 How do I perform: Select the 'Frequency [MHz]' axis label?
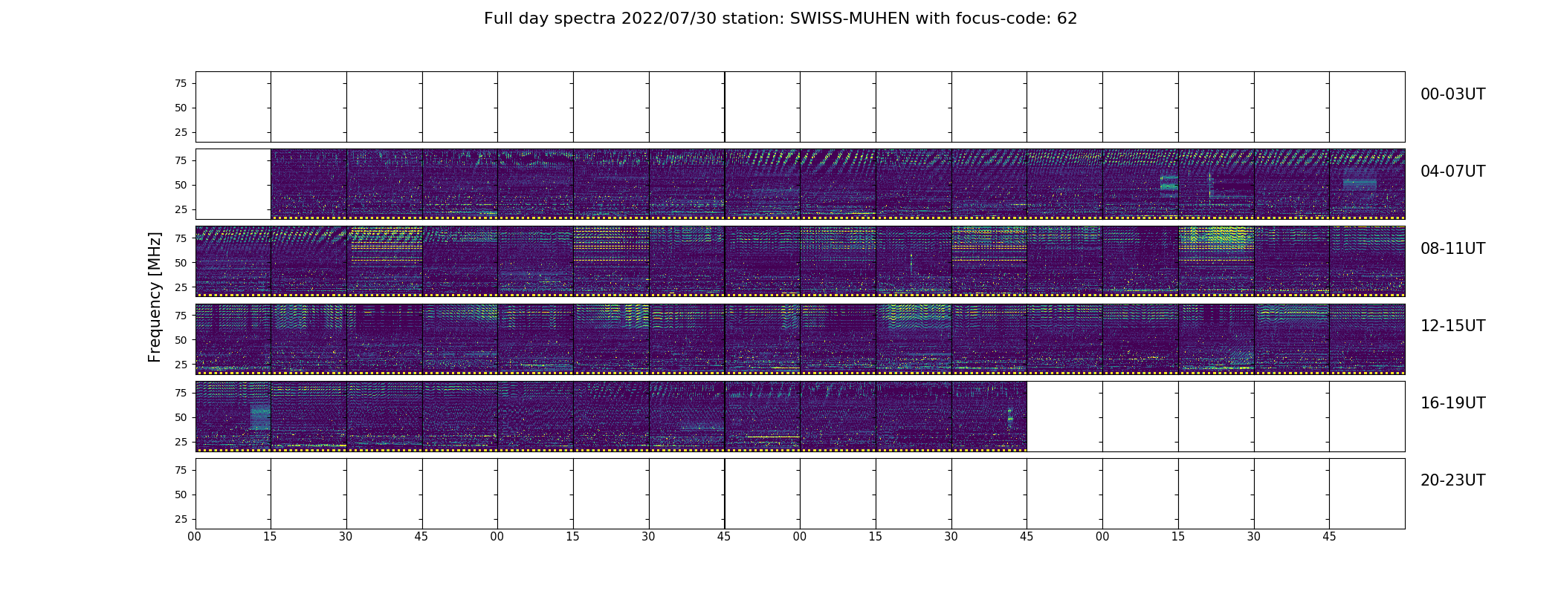(155, 297)
